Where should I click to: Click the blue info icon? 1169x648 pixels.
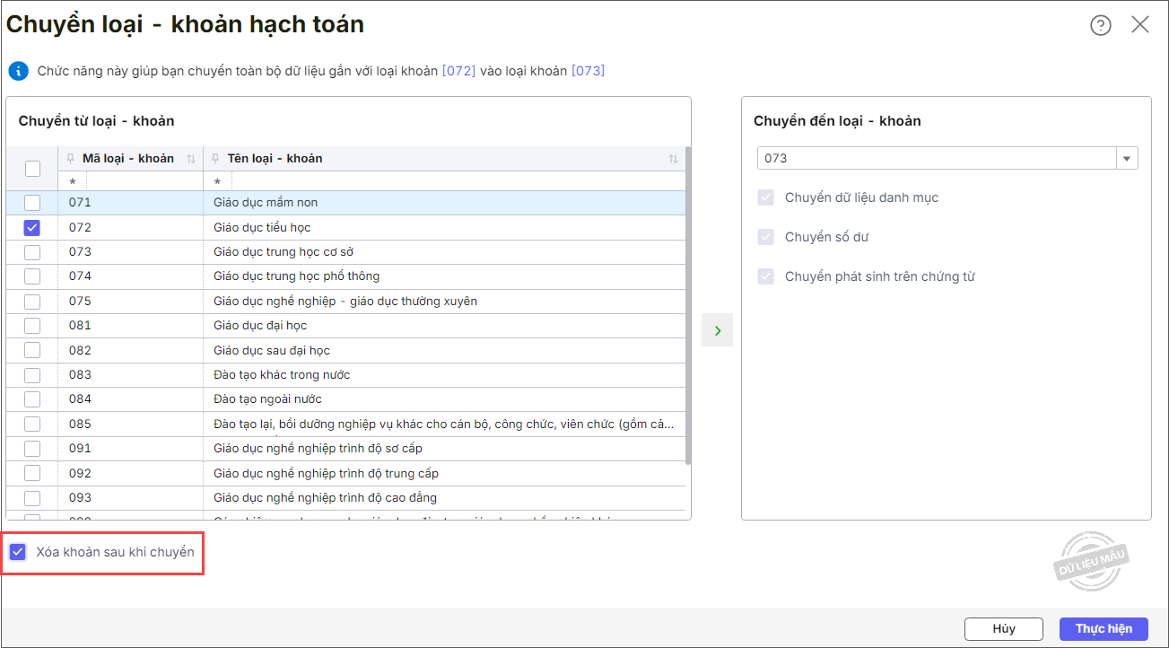pyautogui.click(x=19, y=71)
